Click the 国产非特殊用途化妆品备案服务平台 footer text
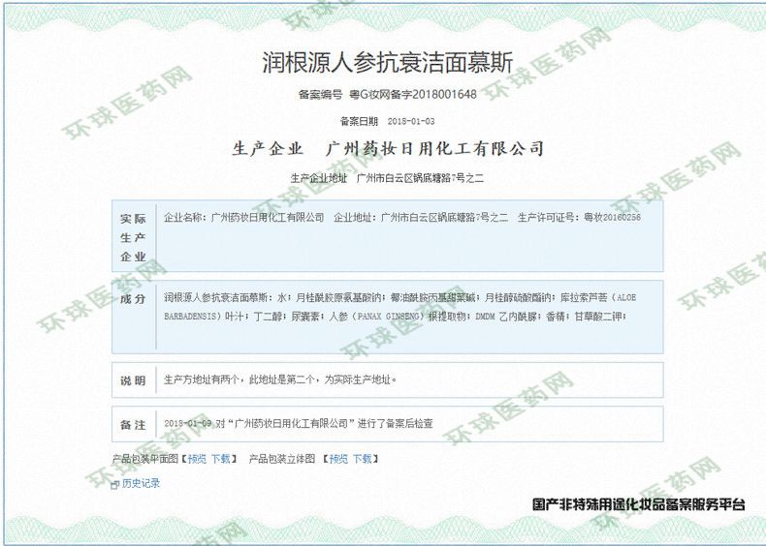The image size is (766, 546). click(x=639, y=504)
